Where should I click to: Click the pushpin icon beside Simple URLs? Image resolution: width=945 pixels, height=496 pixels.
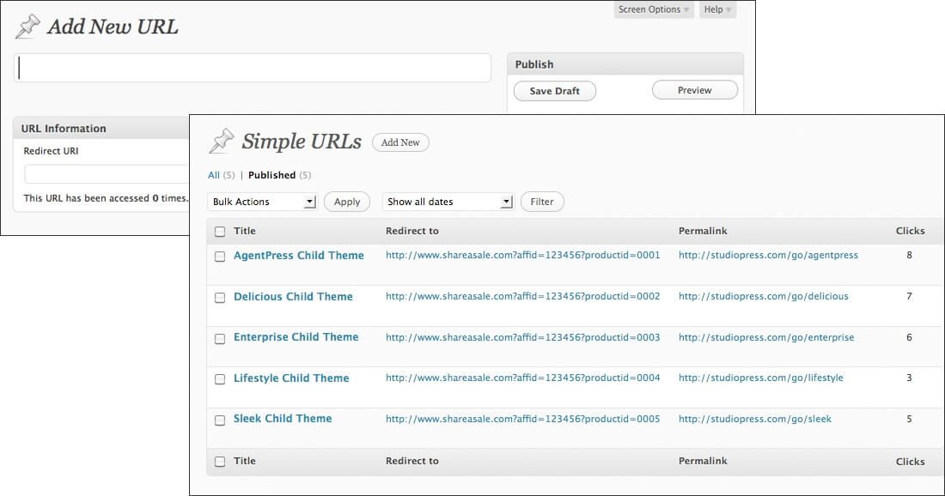tap(222, 142)
